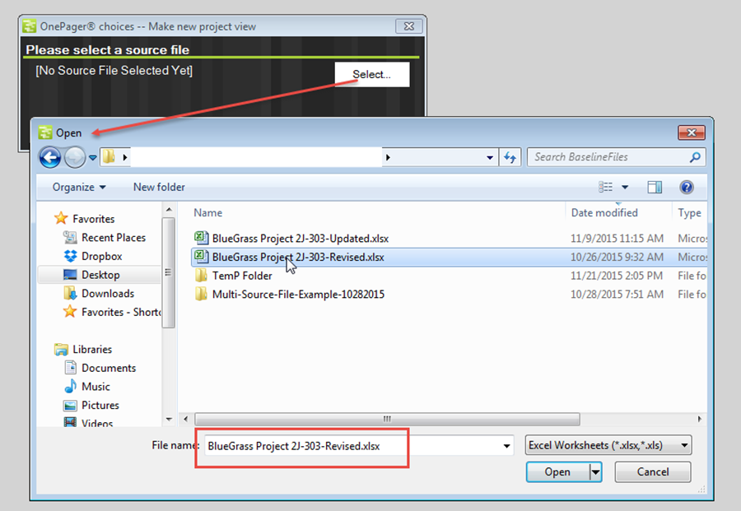Click the Select... button
This screenshot has width=741, height=511.
370,74
